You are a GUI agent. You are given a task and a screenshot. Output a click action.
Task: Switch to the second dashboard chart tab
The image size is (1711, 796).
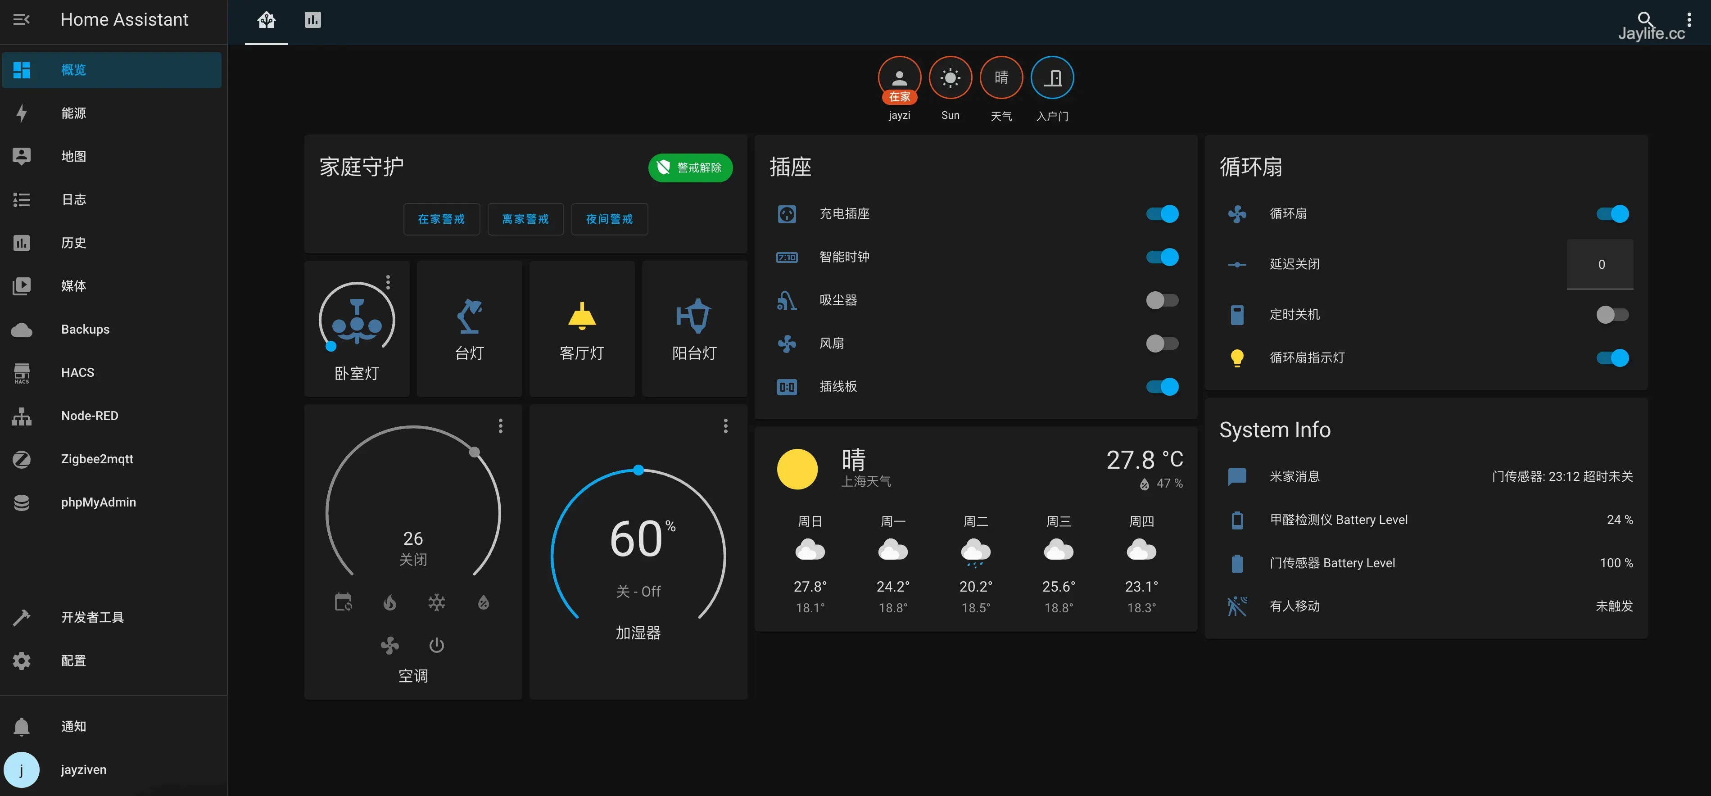pyautogui.click(x=313, y=20)
